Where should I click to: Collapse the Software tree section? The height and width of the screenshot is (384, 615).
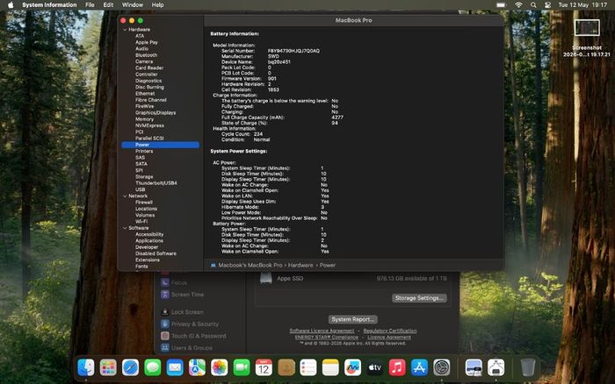click(x=125, y=228)
